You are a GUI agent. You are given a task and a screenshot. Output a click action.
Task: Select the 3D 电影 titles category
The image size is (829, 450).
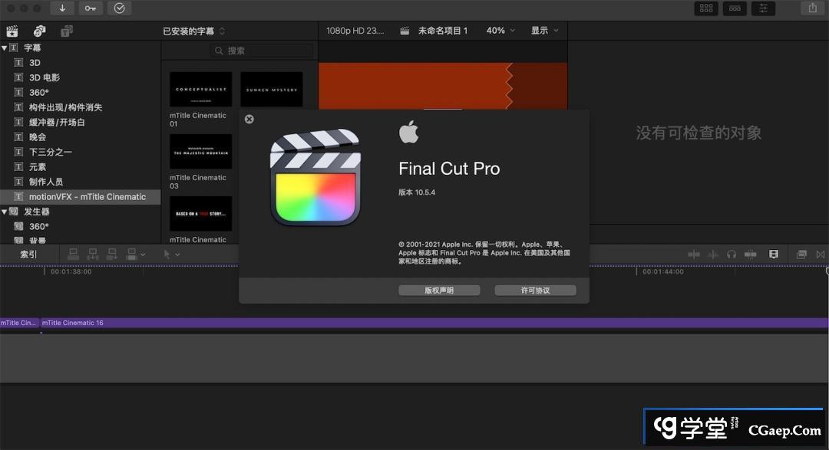(44, 77)
